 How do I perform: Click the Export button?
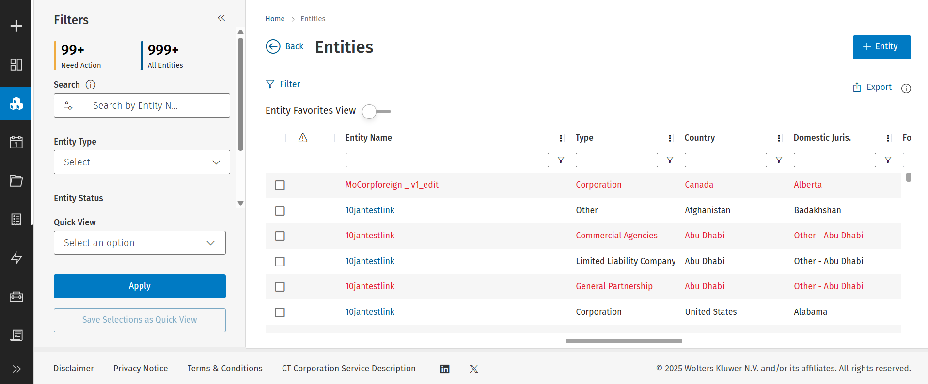pyautogui.click(x=872, y=87)
